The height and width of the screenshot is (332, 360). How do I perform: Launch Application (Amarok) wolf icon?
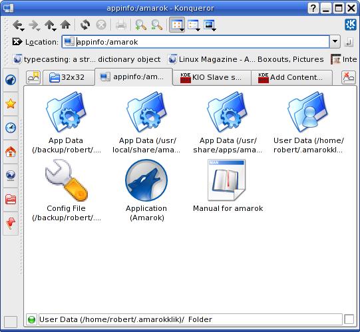pyautogui.click(x=146, y=190)
